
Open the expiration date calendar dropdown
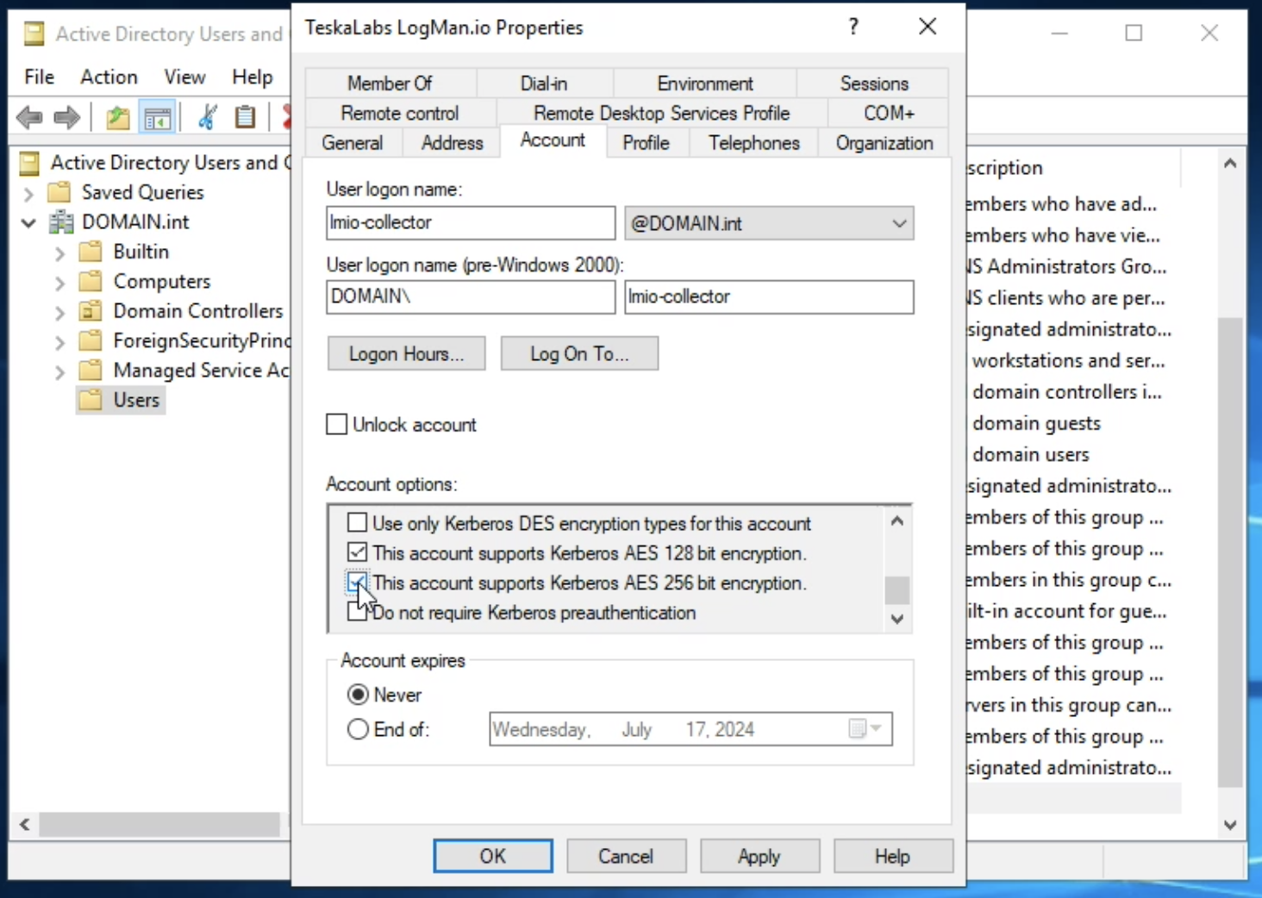865,729
